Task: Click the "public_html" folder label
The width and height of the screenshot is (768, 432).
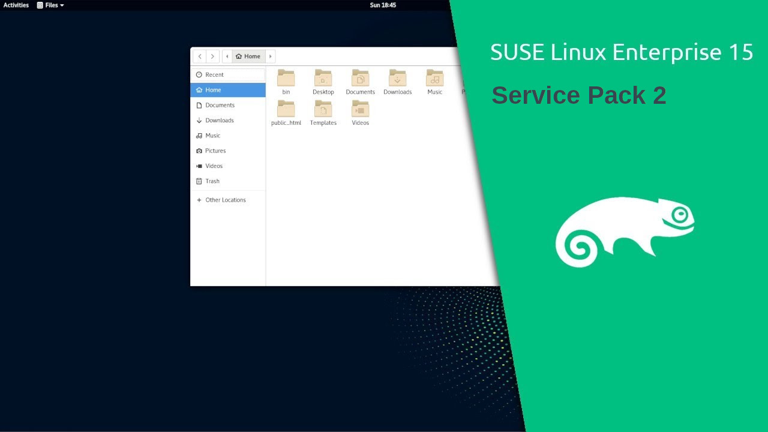Action: point(286,123)
